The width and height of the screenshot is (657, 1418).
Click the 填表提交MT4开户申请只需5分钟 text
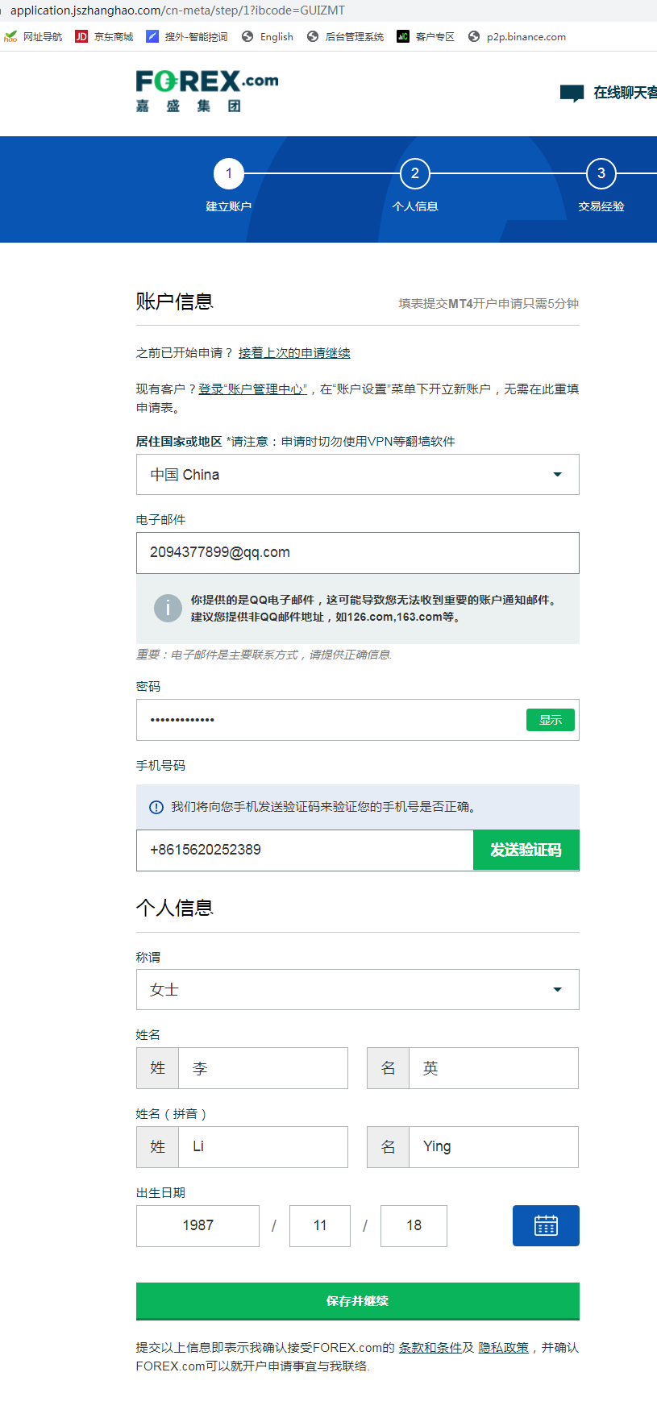tap(489, 303)
